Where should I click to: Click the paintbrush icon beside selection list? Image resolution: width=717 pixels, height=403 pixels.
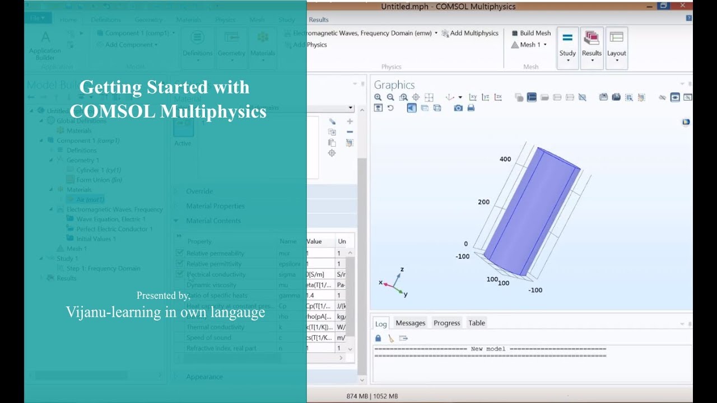coord(332,121)
